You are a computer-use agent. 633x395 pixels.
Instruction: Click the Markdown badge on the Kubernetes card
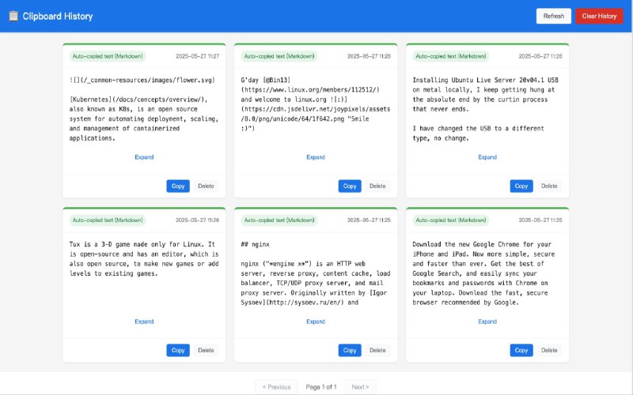click(x=108, y=56)
